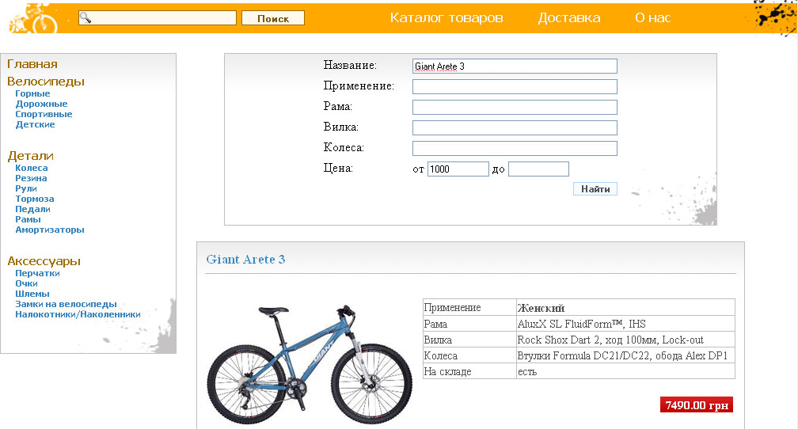
Task: Click the Название label in filter form
Action: (x=350, y=65)
